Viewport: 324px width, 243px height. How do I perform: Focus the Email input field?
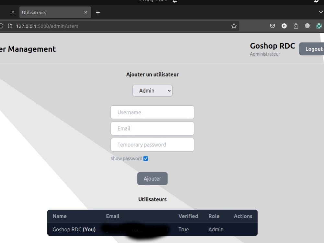(152, 128)
